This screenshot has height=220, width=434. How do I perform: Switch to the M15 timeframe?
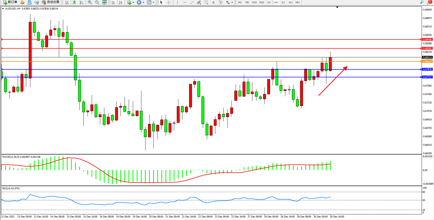point(254,2)
